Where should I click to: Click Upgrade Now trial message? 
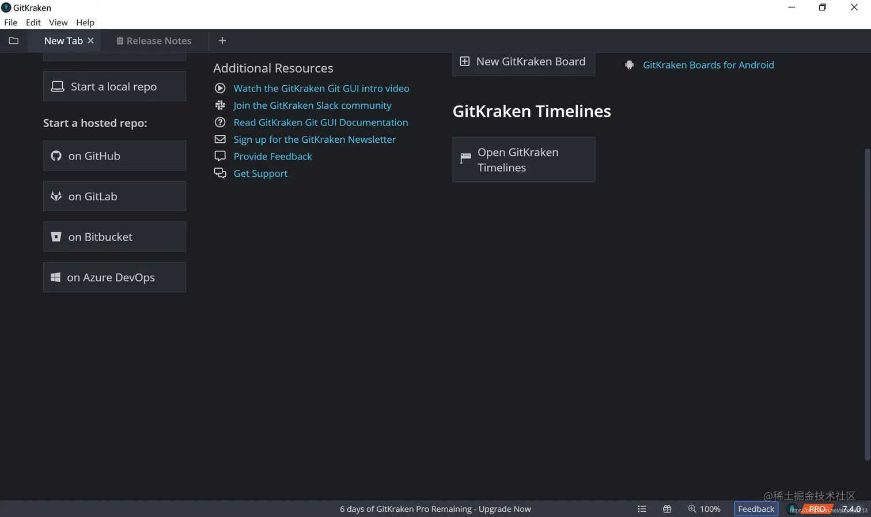click(435, 509)
